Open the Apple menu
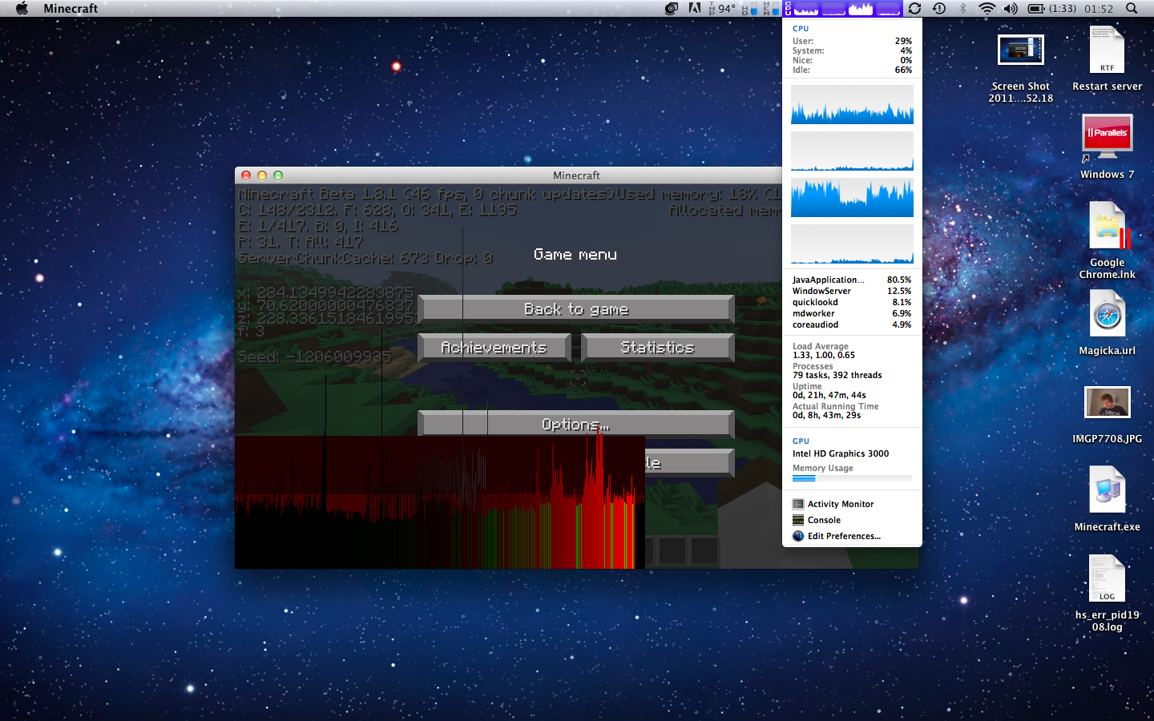This screenshot has height=721, width=1154. click(x=22, y=8)
